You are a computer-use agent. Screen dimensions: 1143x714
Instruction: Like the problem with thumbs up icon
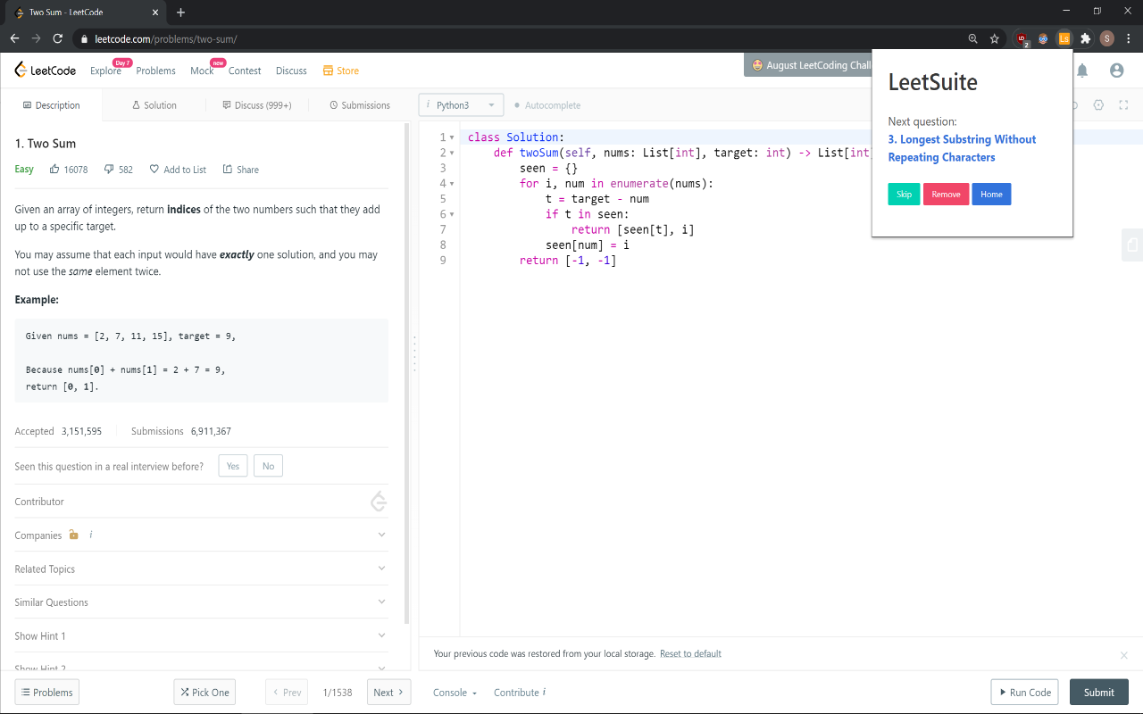[x=54, y=169]
